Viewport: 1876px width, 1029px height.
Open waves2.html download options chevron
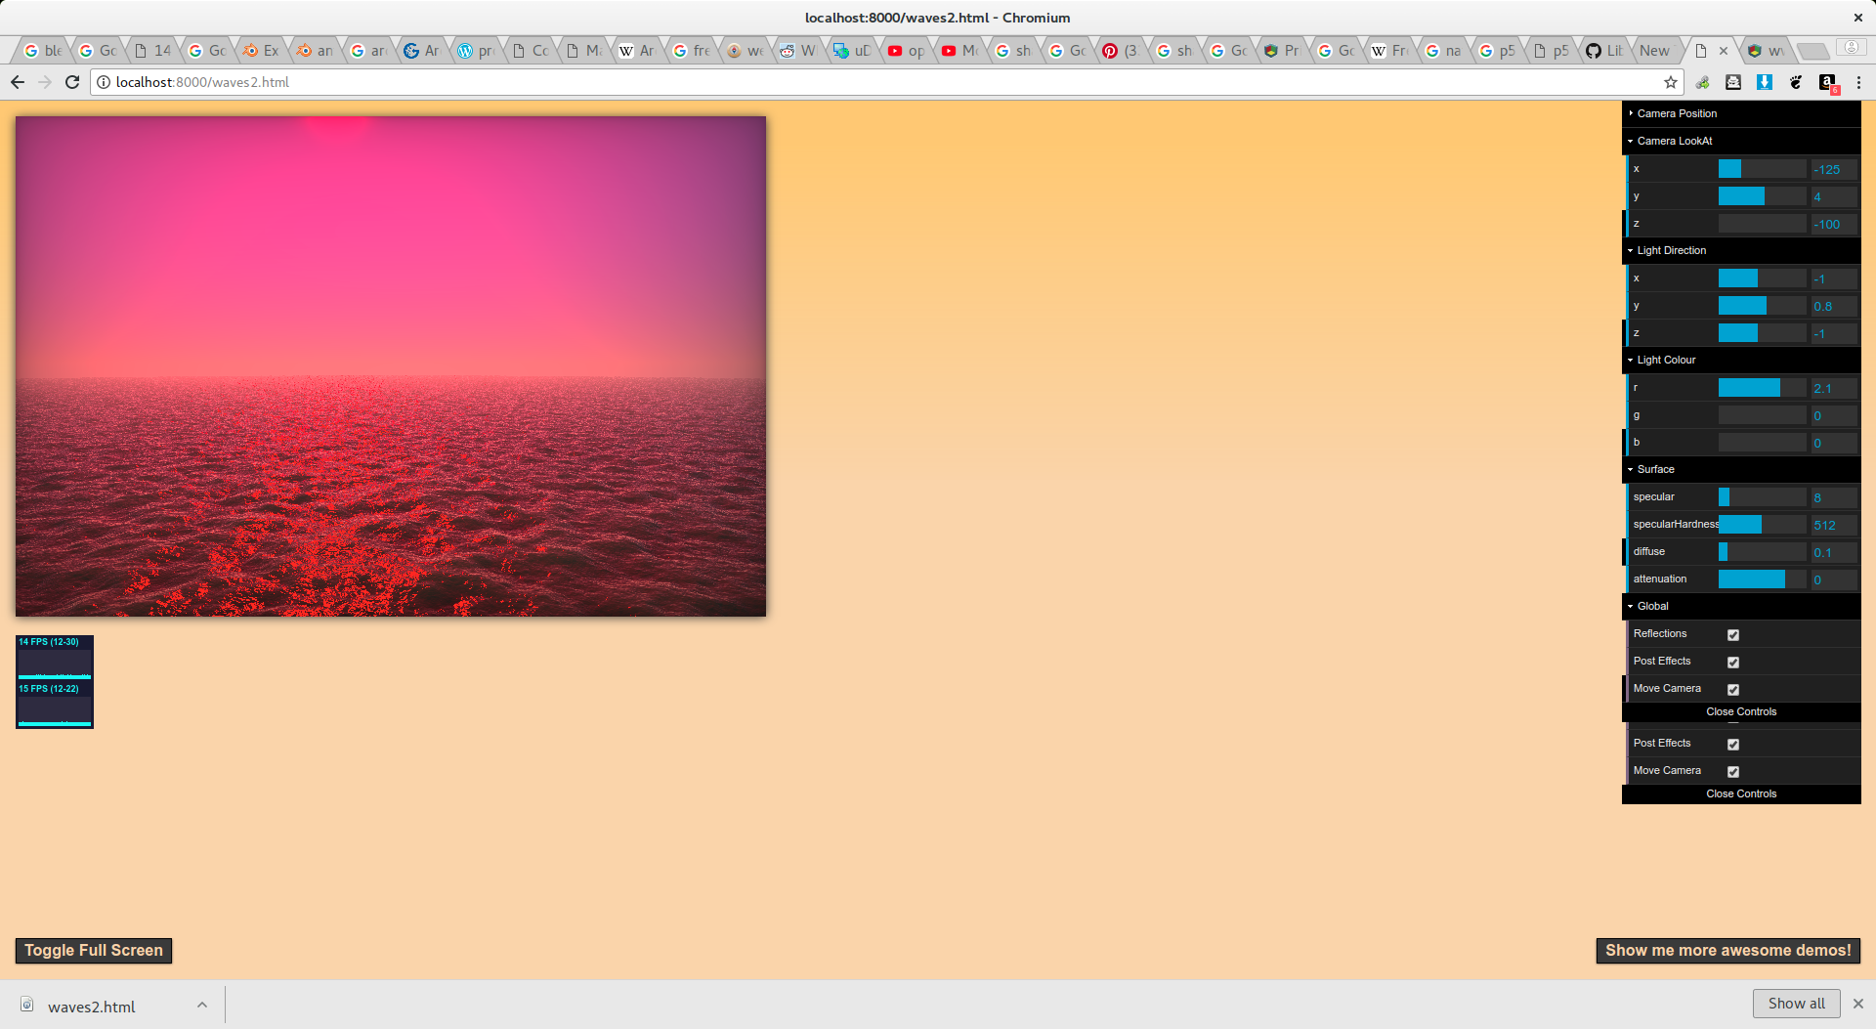(x=201, y=1005)
